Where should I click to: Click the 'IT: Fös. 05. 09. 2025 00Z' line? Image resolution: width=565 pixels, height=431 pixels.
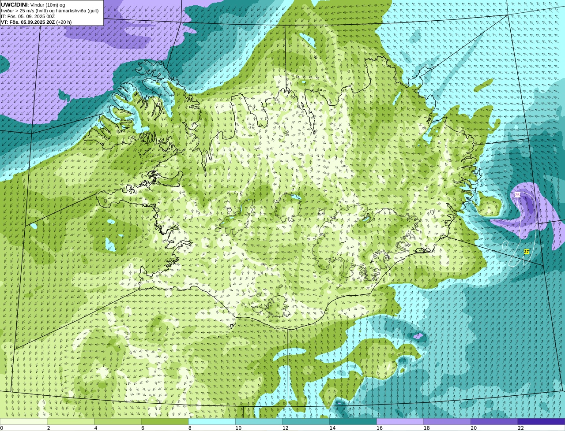[28, 16]
